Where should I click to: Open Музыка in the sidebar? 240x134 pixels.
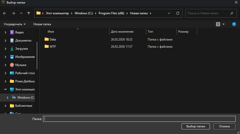pyautogui.click(x=21, y=65)
